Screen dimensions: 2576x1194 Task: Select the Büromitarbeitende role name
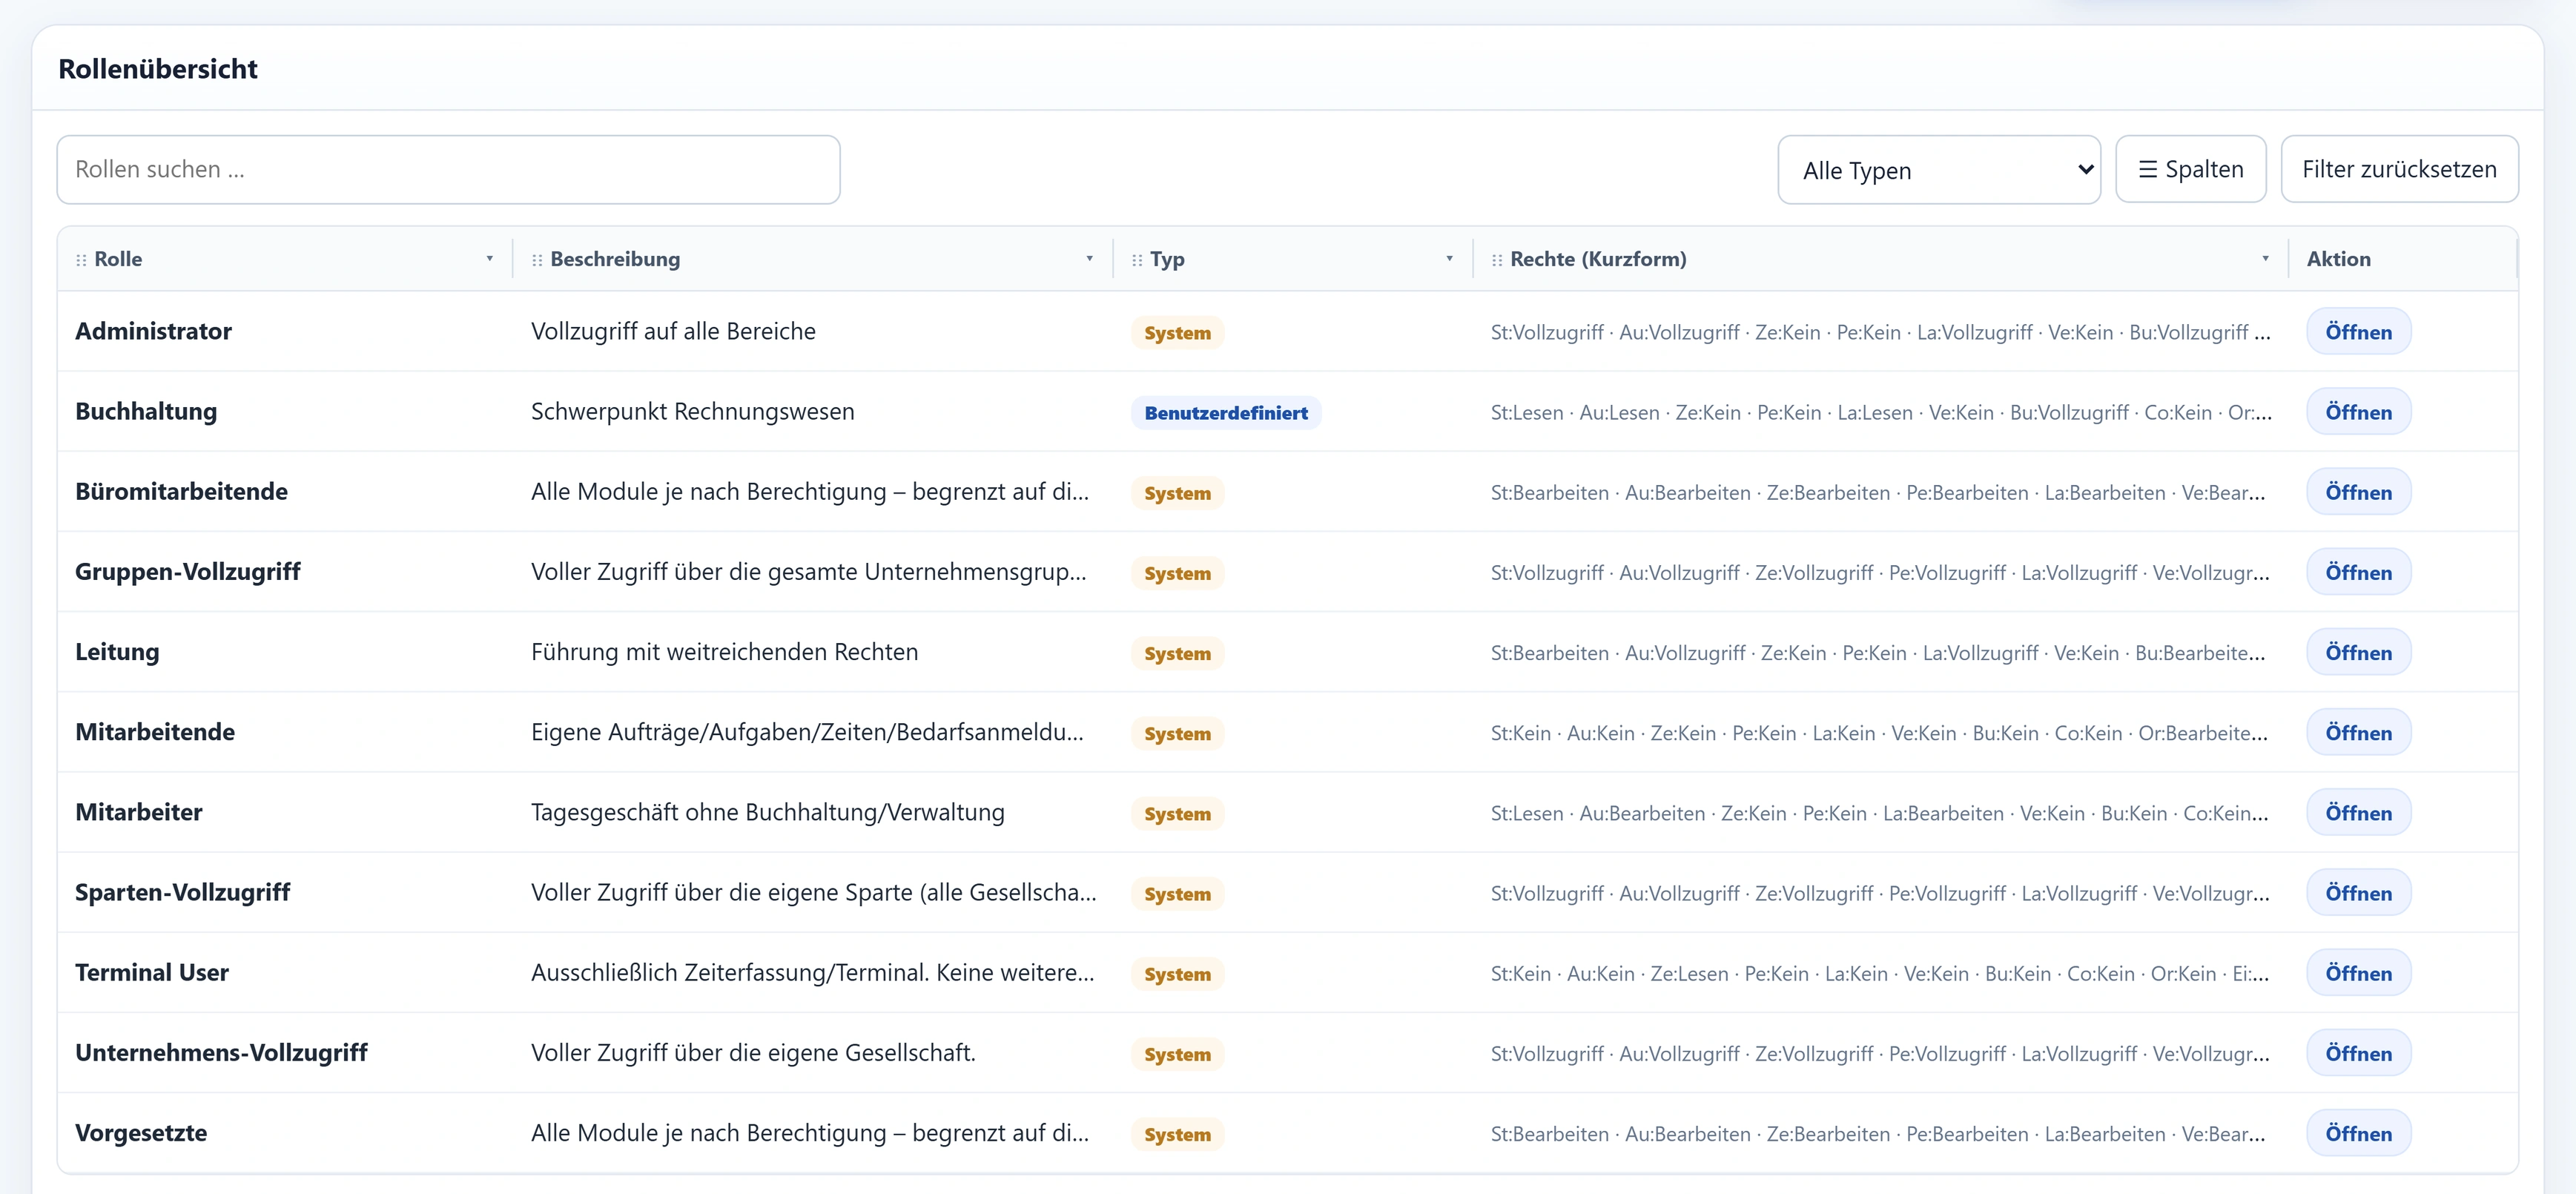181,491
